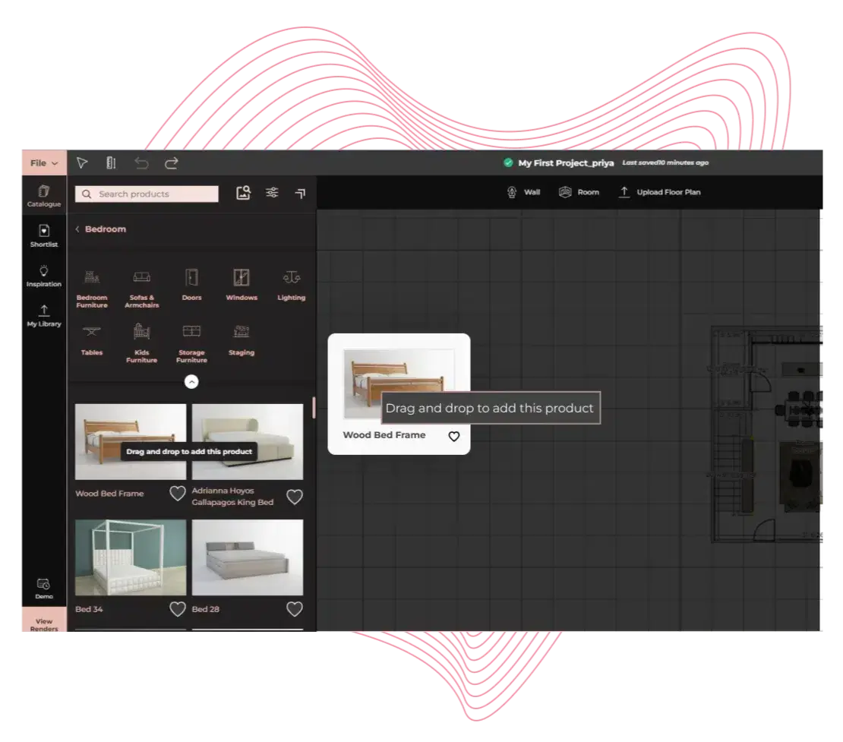This screenshot has height=742, width=843.
Task: Click Upload Floor Plan button
Action: [660, 192]
